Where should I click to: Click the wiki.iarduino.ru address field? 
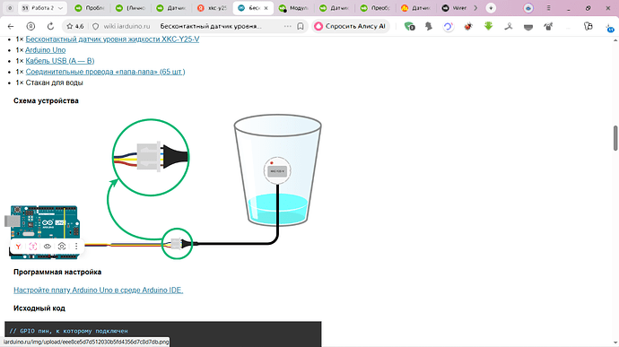127,26
